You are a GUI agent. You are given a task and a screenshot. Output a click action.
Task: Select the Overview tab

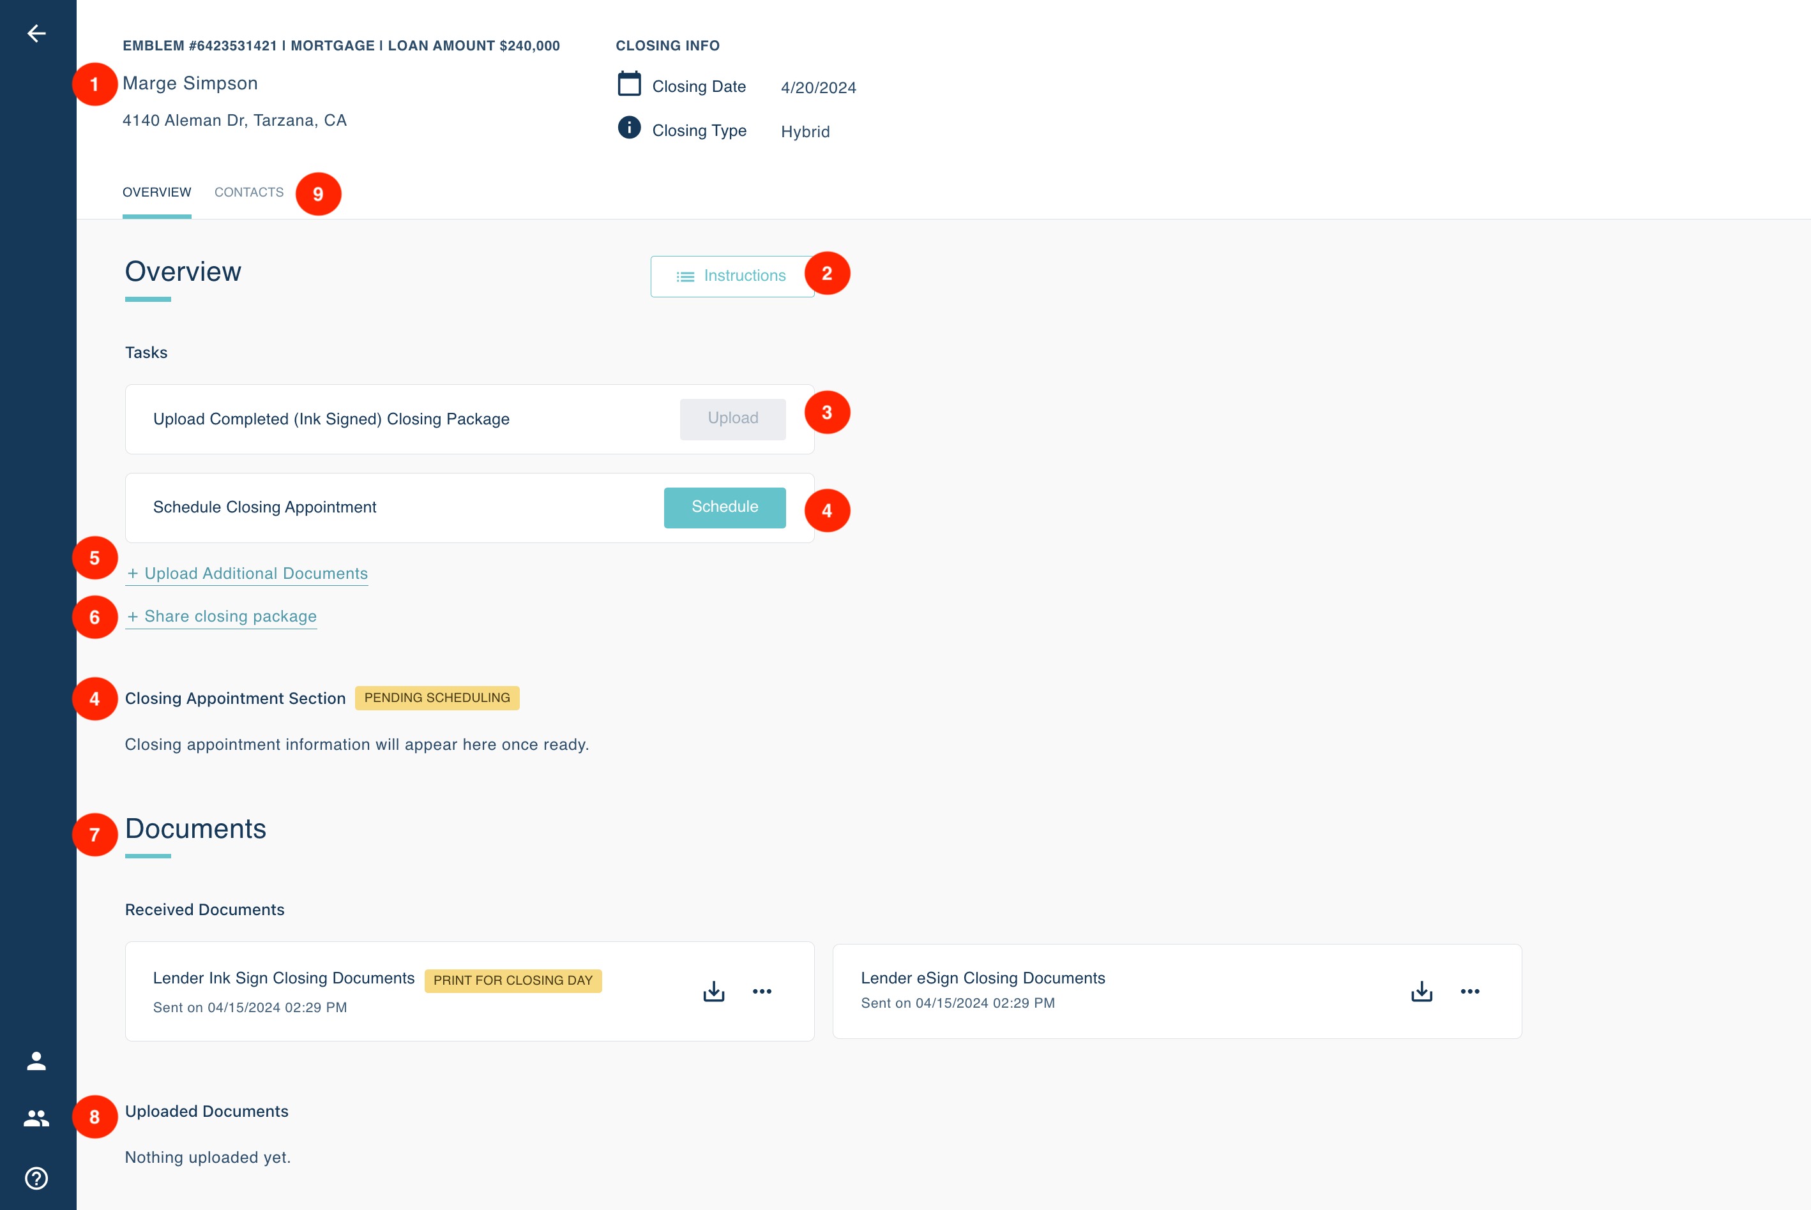point(156,192)
